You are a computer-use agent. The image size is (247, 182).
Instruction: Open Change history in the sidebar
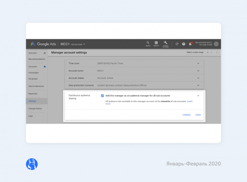(35, 109)
